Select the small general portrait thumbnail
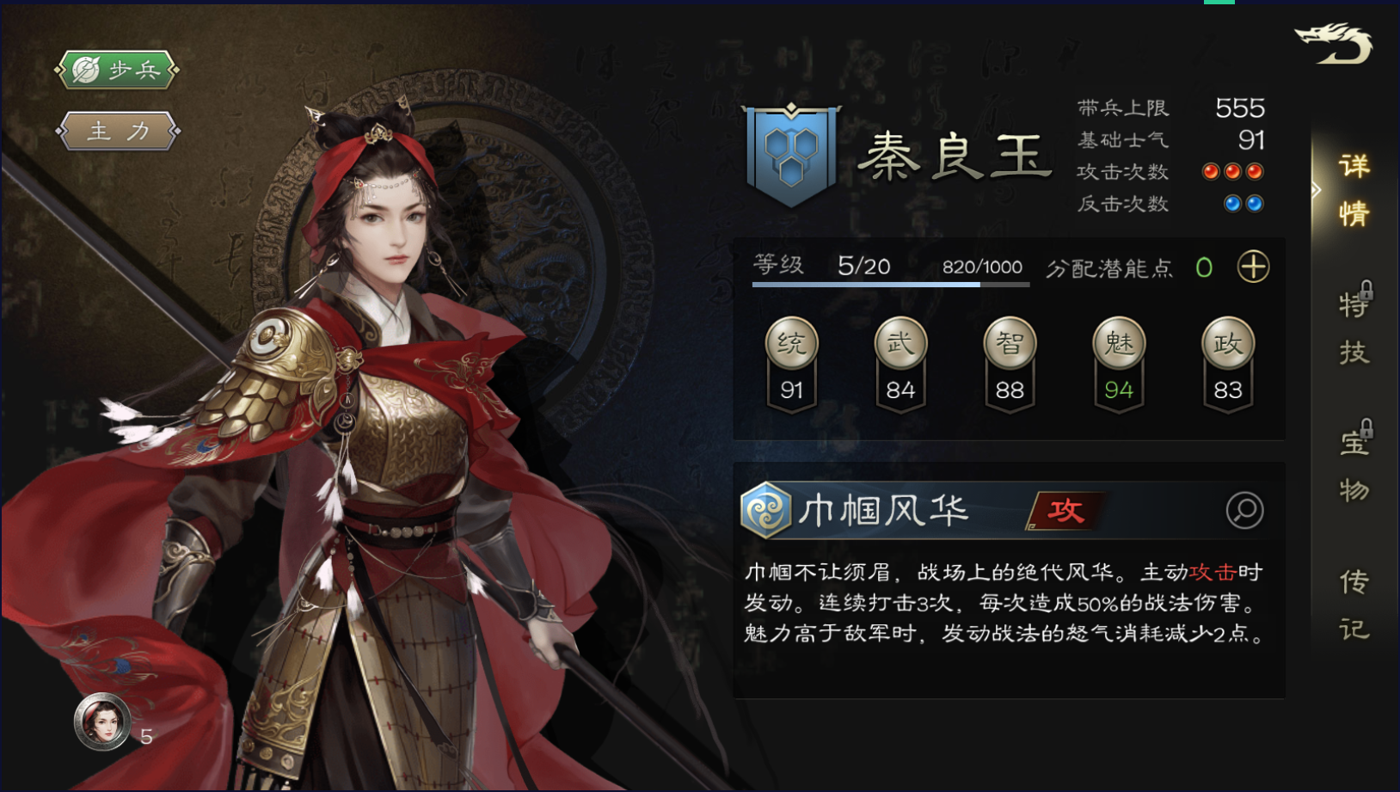Screen dimensions: 1400x792 coord(102,721)
